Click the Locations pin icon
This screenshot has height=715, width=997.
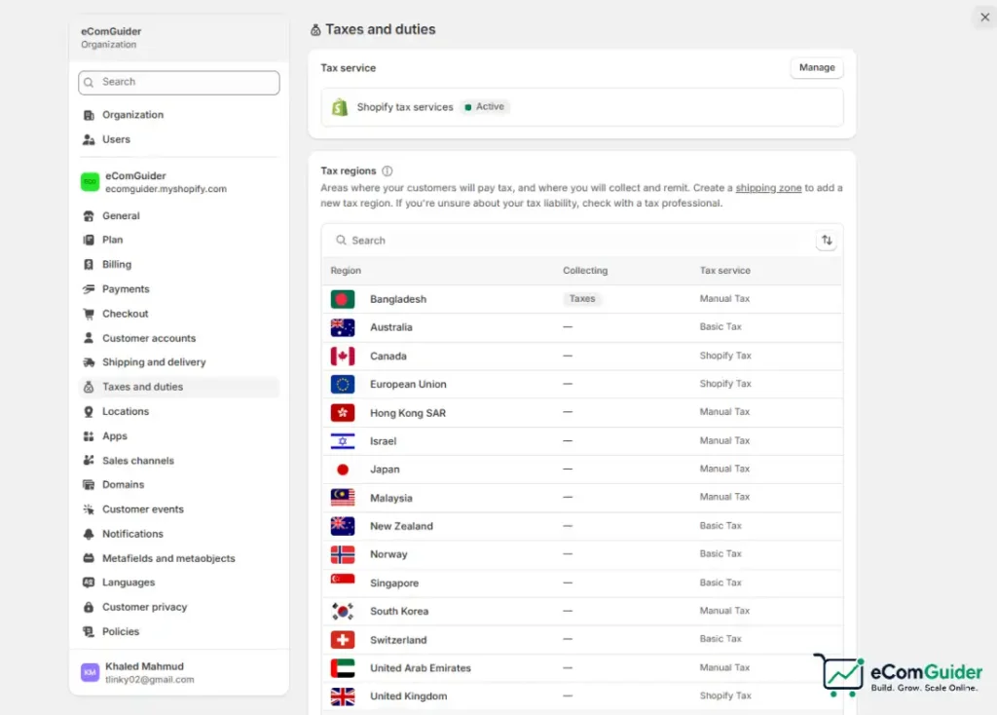tap(89, 412)
